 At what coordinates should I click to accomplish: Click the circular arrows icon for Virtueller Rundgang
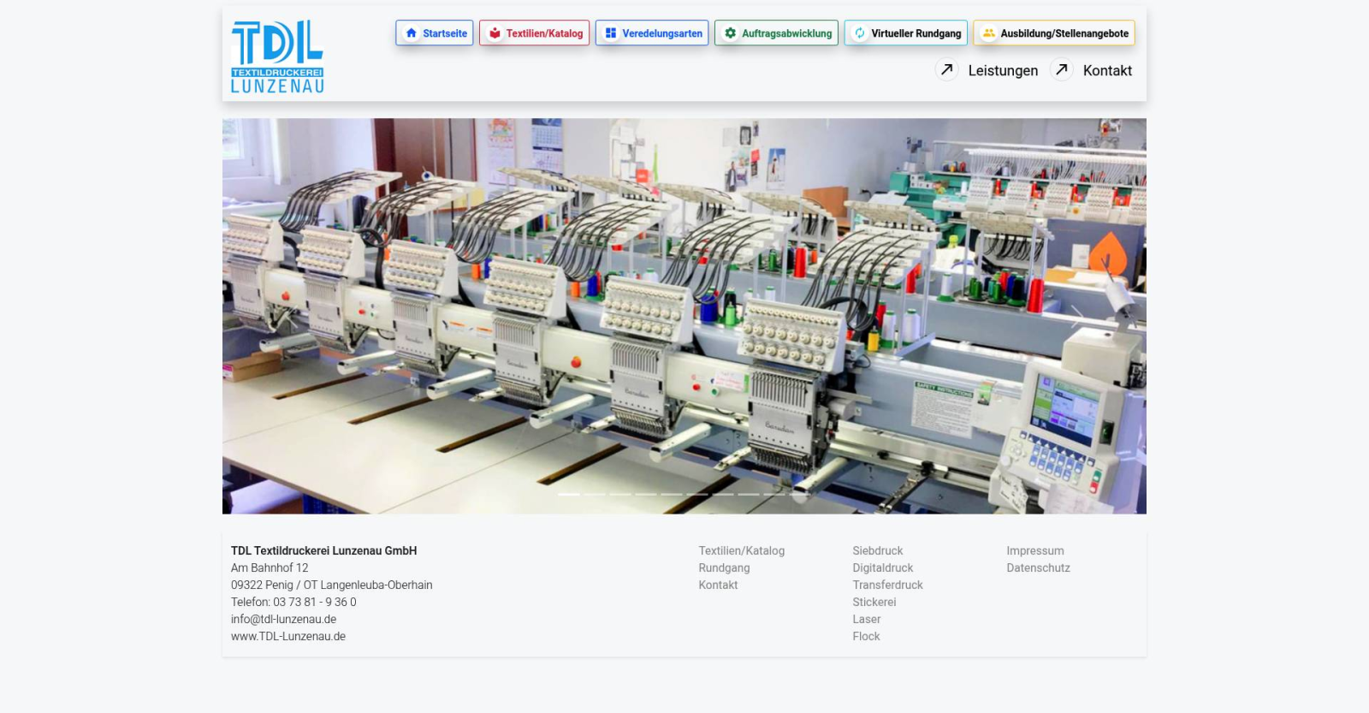pos(860,33)
